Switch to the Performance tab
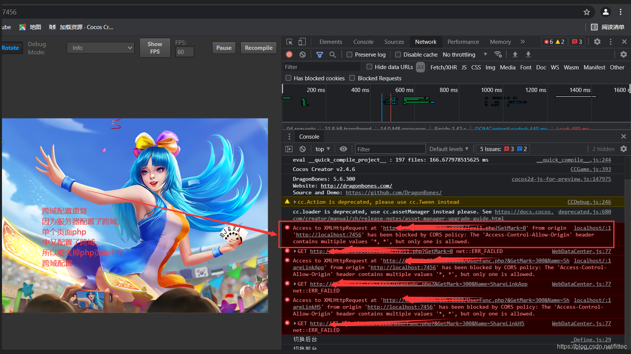The image size is (631, 354). tap(463, 42)
